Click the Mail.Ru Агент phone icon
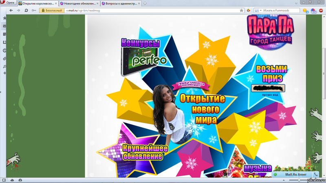Screen dimensions: 326x183 point(316,174)
